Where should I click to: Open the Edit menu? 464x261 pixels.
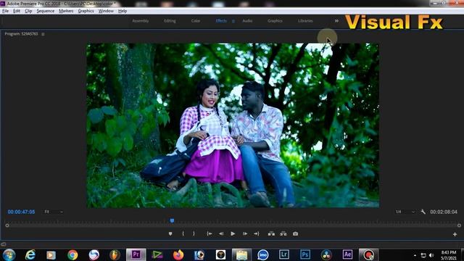pyautogui.click(x=17, y=11)
